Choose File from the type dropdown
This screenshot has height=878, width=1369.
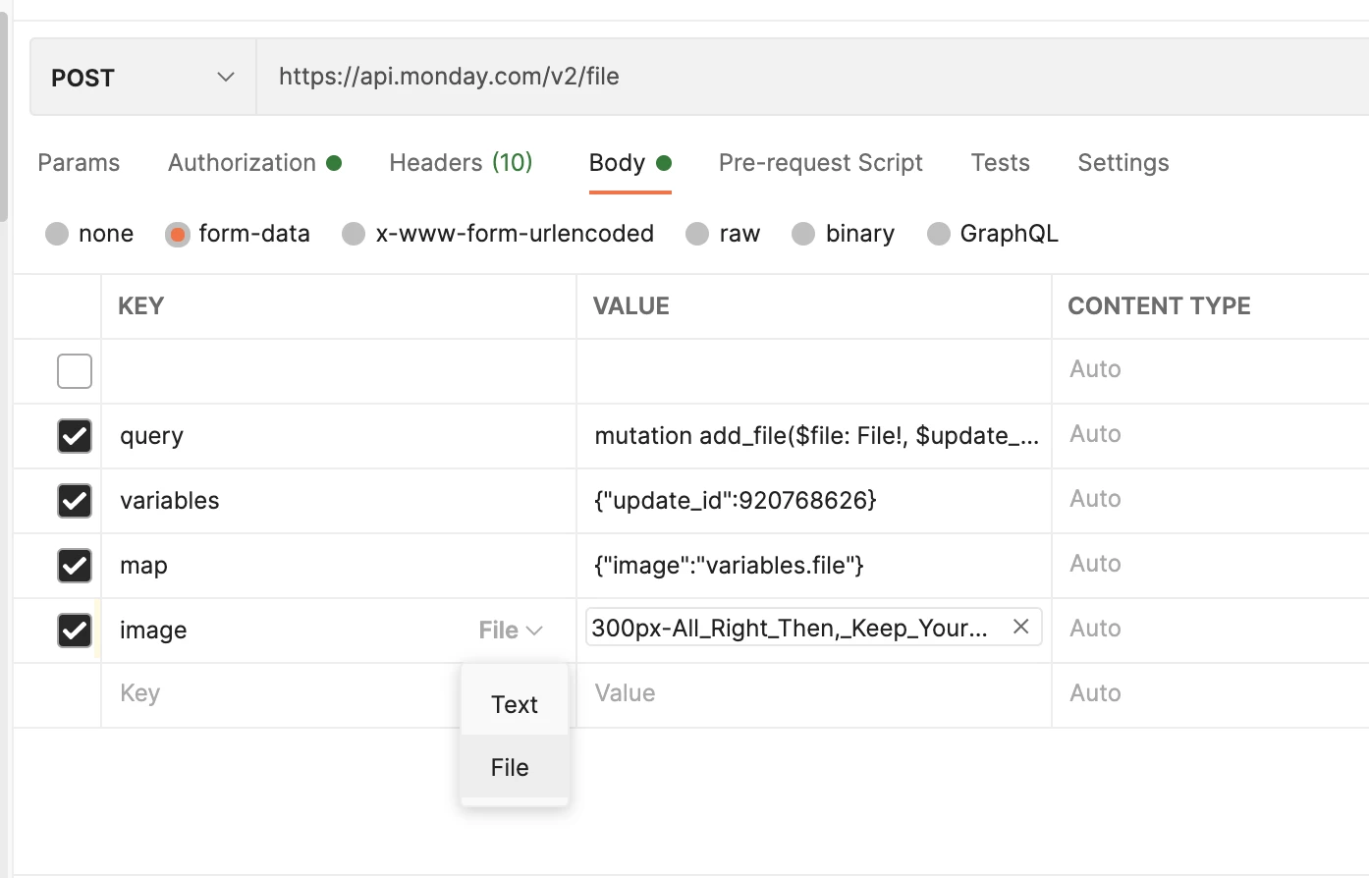pyautogui.click(x=511, y=767)
